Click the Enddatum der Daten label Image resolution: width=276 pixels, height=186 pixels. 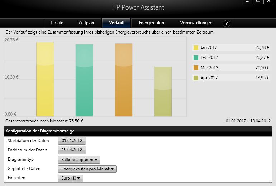tap(28, 150)
